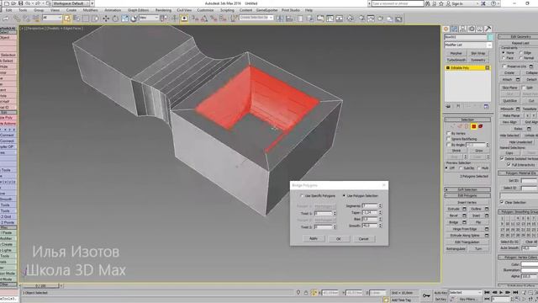Screen dimensions: 538x303
Task: Open Bridge settings dialog box
Action: [464, 222]
